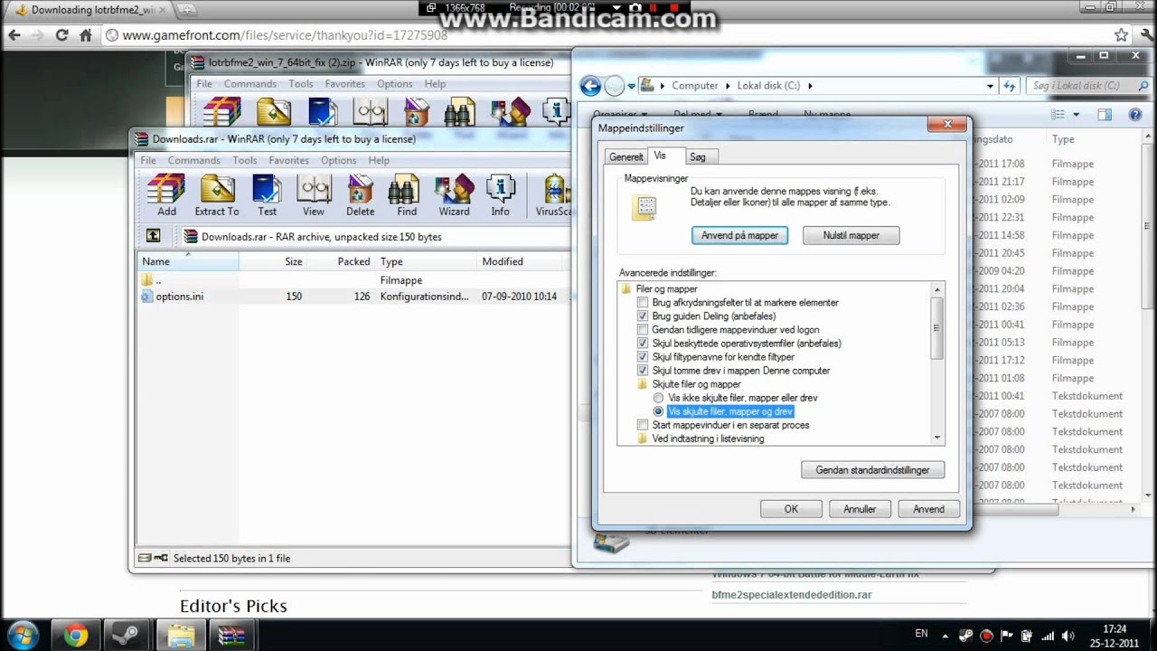
Task: Click the Explorer help question mark icon
Action: click(x=1135, y=115)
